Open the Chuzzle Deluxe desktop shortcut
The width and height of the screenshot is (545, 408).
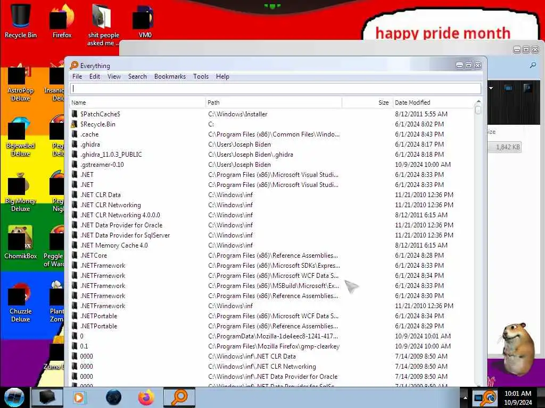click(x=20, y=302)
